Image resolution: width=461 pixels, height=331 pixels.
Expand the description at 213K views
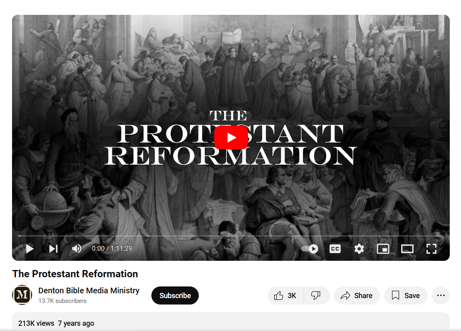coord(231,321)
